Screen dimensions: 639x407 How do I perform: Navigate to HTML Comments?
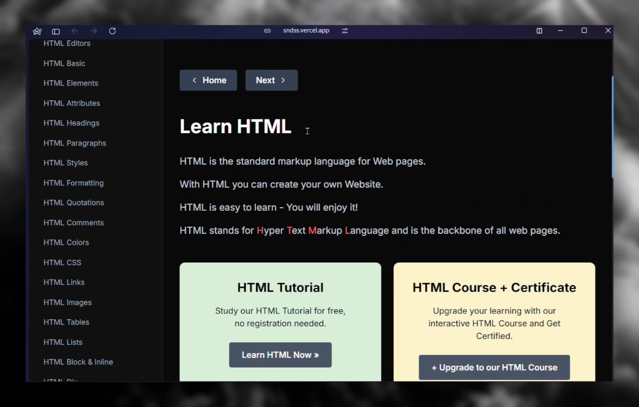pyautogui.click(x=74, y=223)
